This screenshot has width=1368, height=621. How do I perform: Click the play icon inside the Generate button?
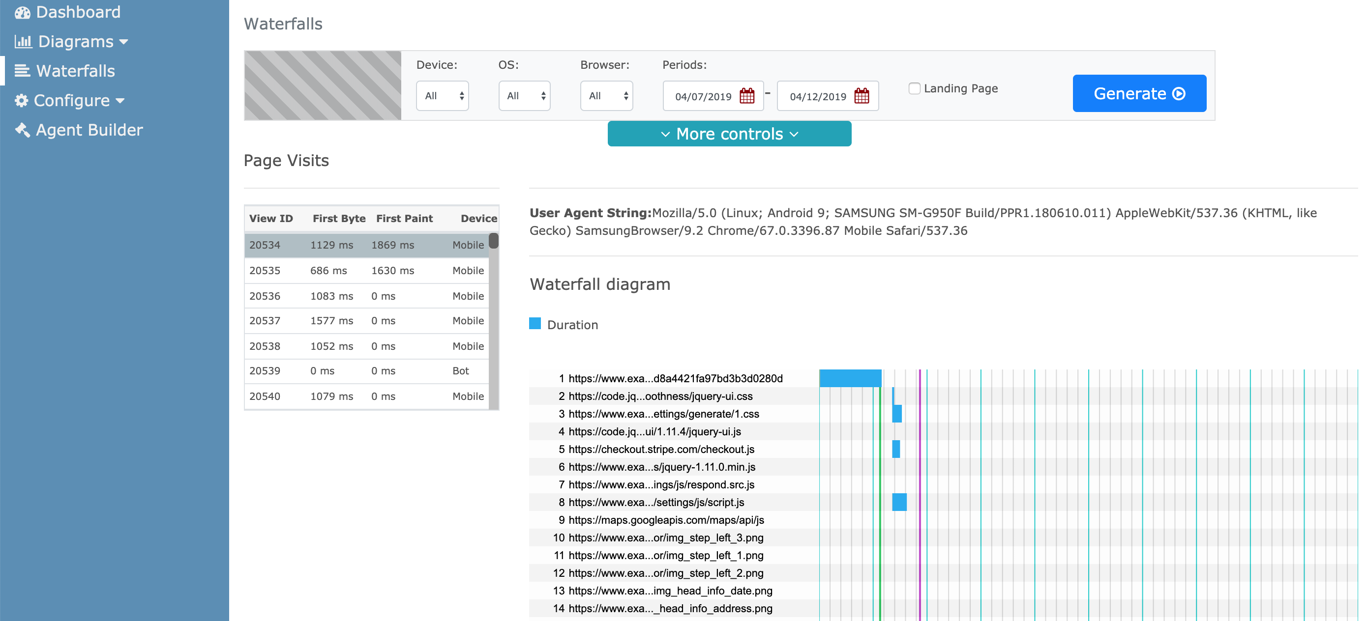click(1179, 93)
